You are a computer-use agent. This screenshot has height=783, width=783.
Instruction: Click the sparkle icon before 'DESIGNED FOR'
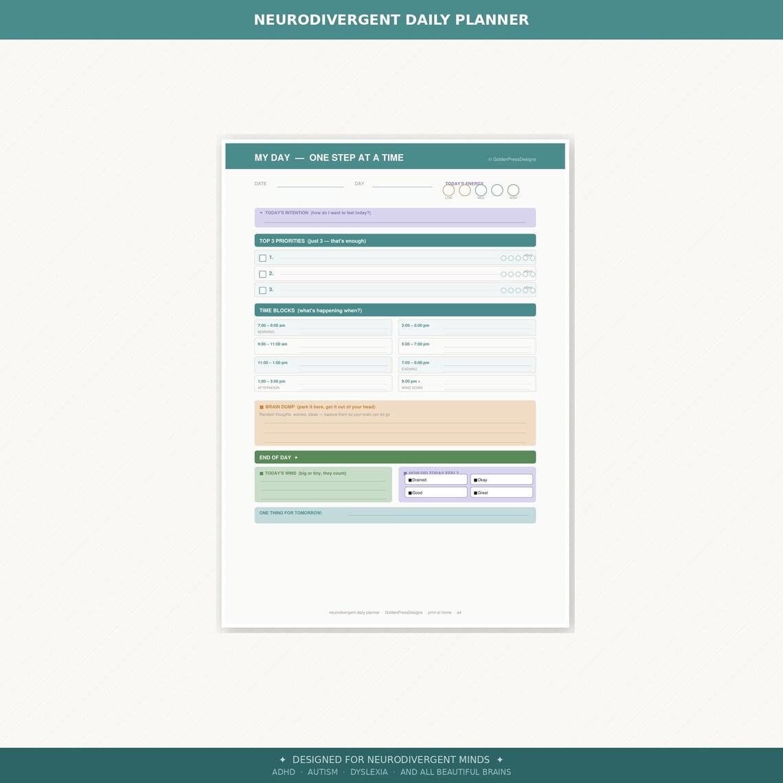coord(283,760)
